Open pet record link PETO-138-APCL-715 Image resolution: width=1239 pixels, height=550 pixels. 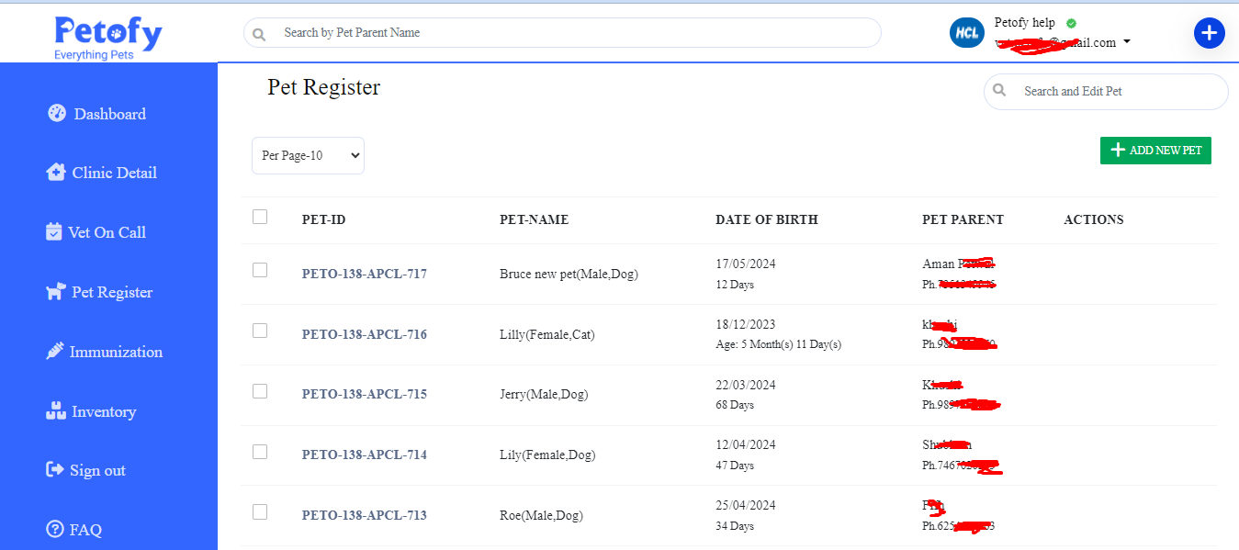[364, 394]
